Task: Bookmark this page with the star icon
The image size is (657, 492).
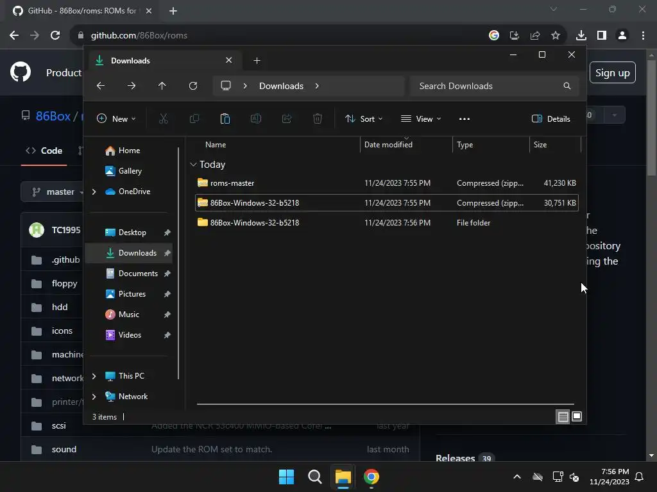Action: tap(556, 35)
